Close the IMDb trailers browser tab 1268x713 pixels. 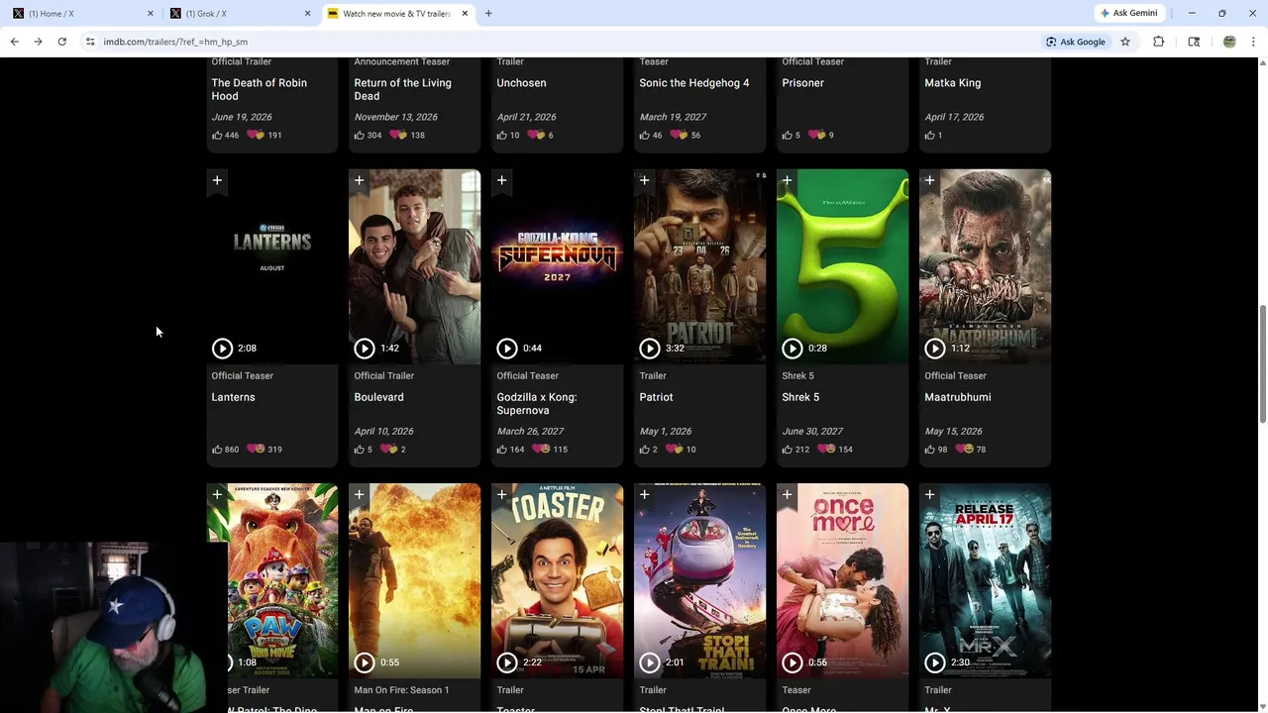tap(465, 13)
